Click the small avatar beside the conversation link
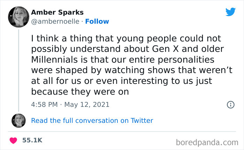Image resolution: width=244 pixels, height=150 pixels. coord(18,120)
